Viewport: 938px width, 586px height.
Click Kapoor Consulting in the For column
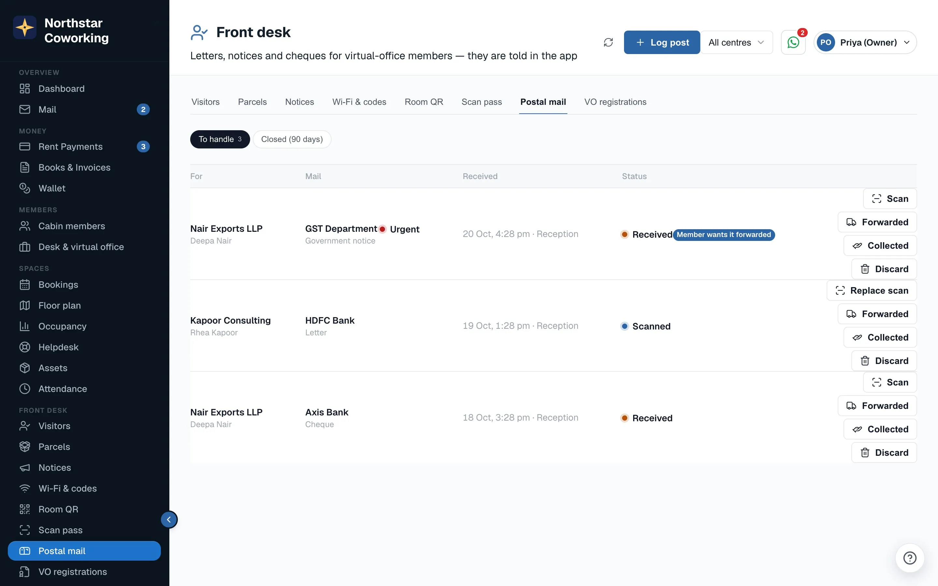coord(230,321)
